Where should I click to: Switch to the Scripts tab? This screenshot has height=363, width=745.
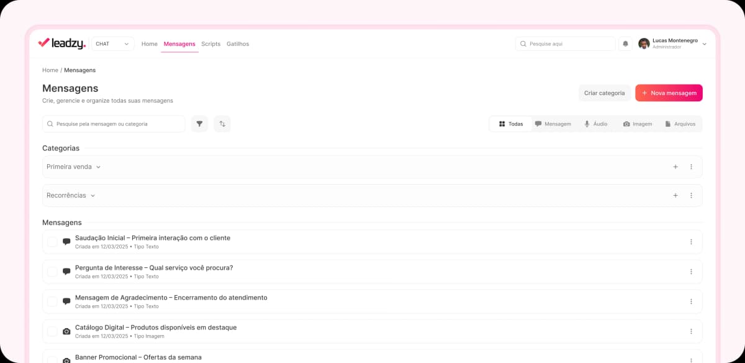point(210,44)
